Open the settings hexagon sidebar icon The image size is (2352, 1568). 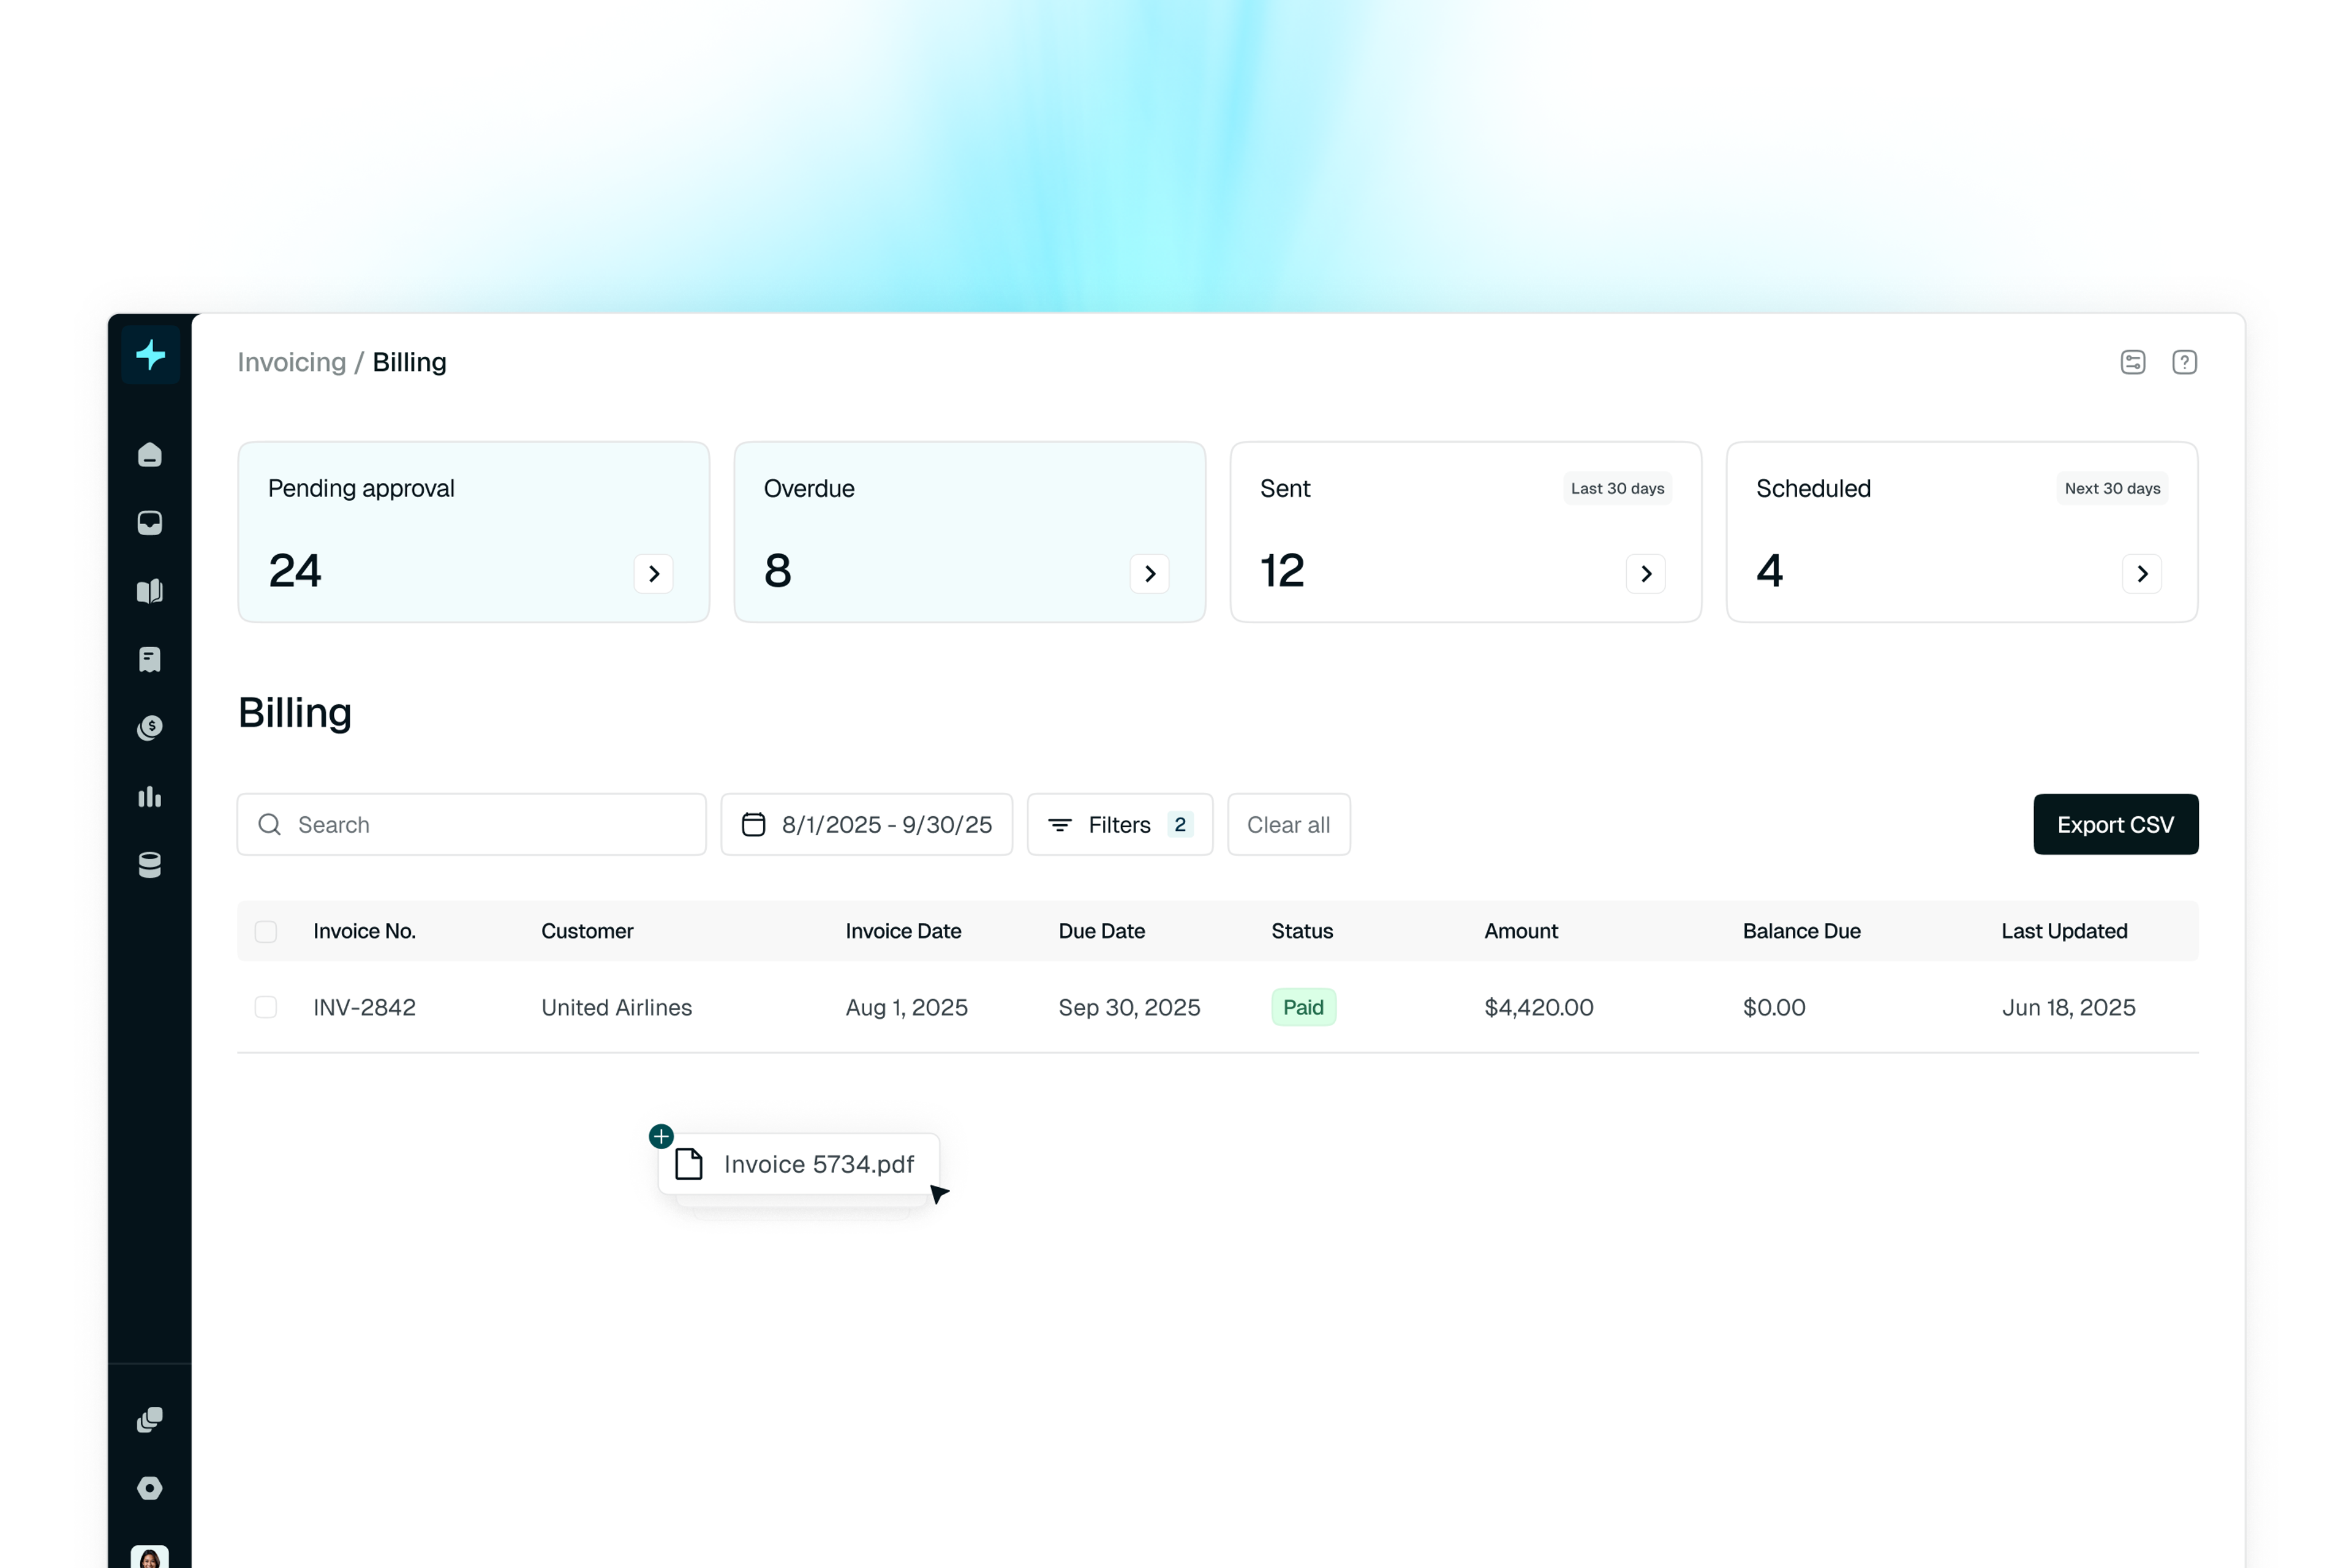150,1488
